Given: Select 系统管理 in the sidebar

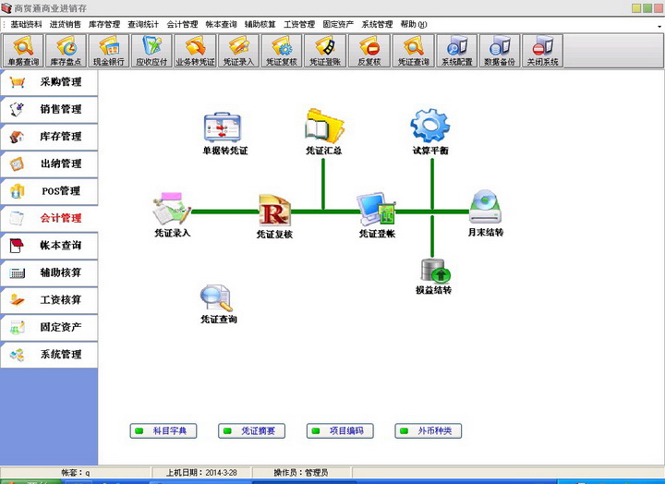Looking at the screenshot, I should [49, 354].
